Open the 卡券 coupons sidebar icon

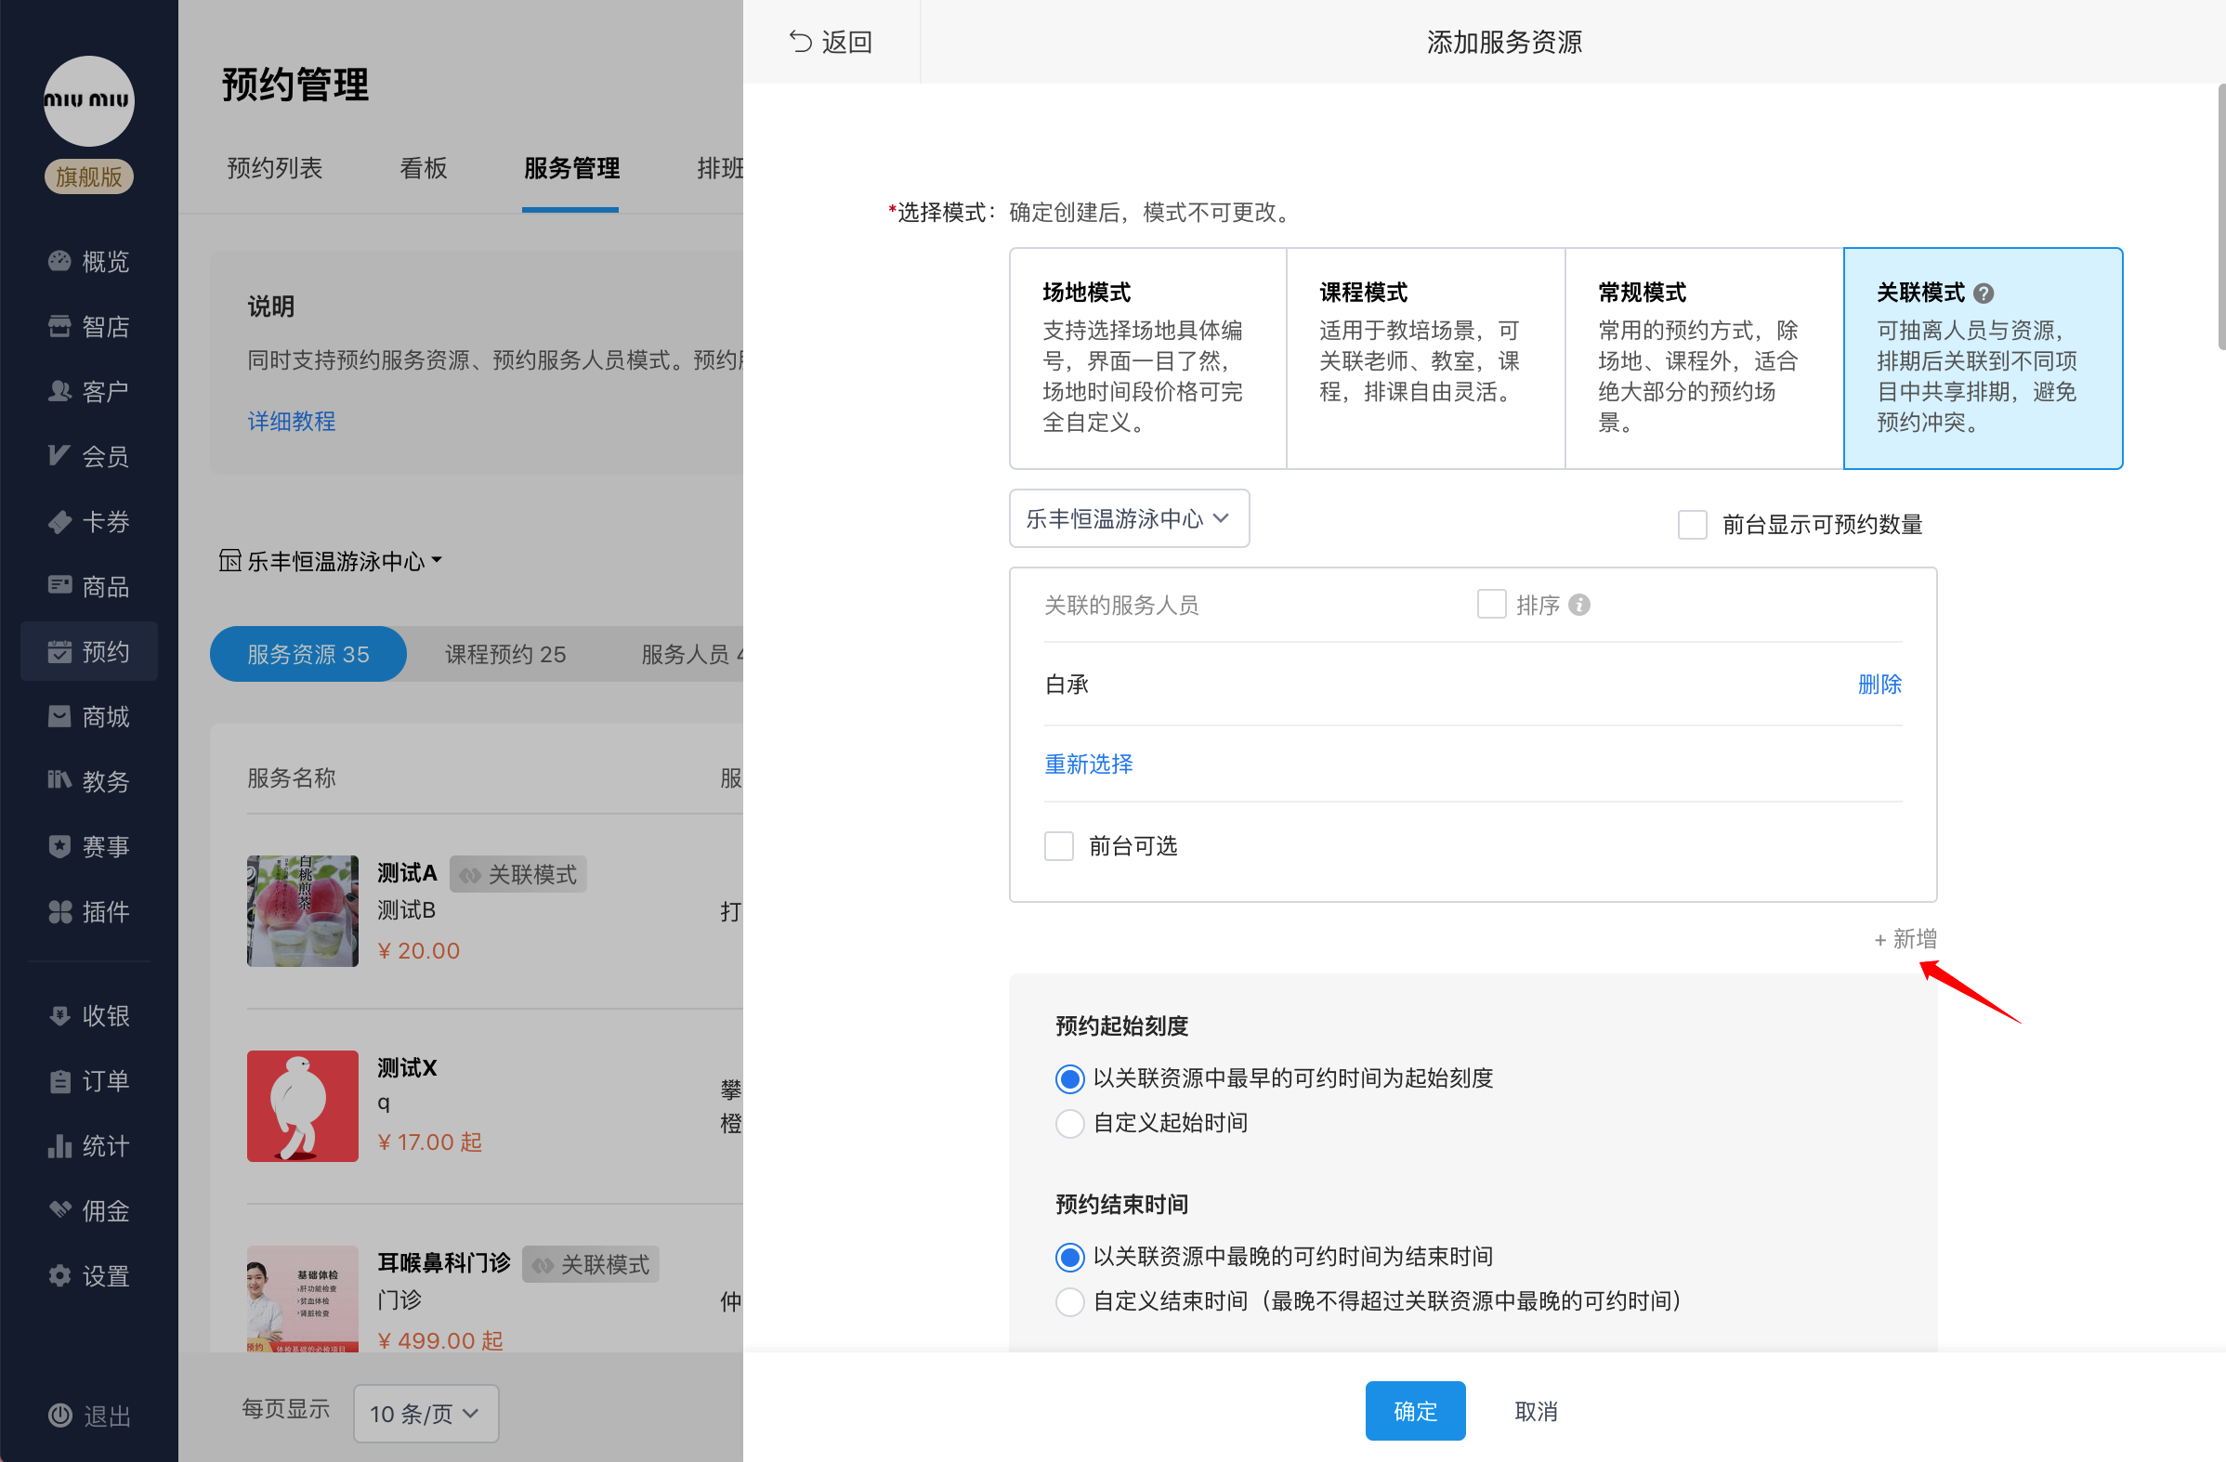pos(59,521)
